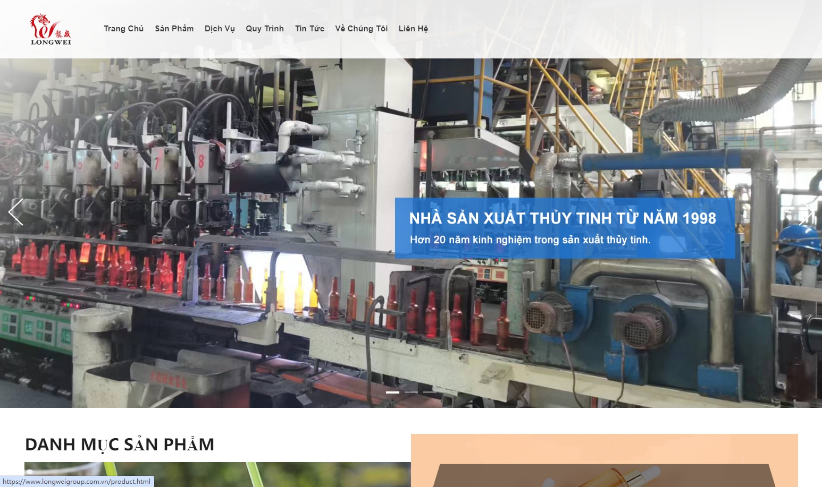The height and width of the screenshot is (487, 822).
Task: Open the Trang Chủ menu item
Action: 123,29
